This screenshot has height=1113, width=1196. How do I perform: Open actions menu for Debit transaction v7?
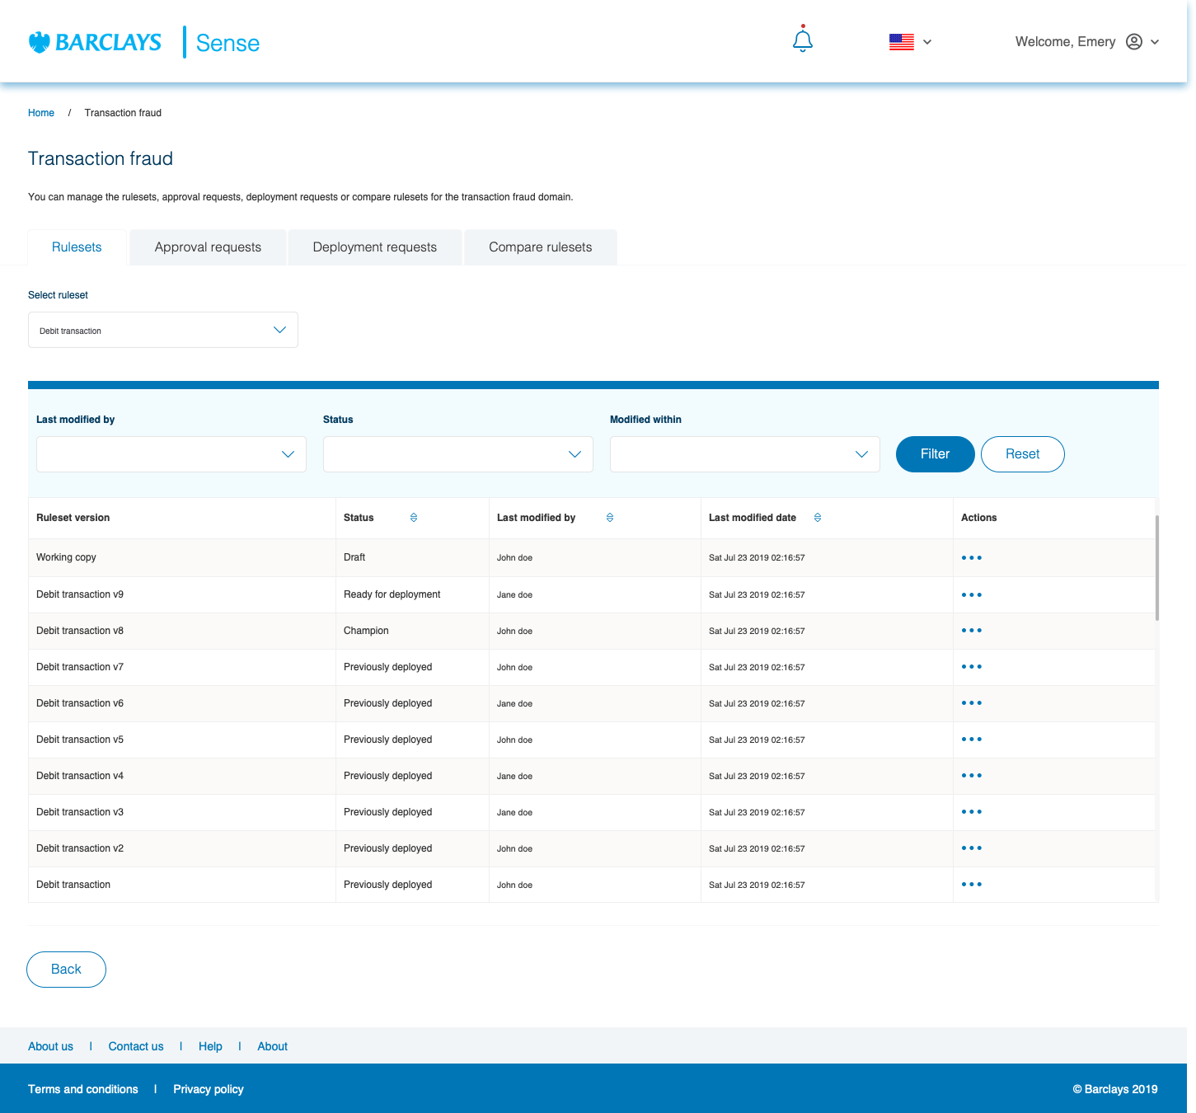[972, 667]
